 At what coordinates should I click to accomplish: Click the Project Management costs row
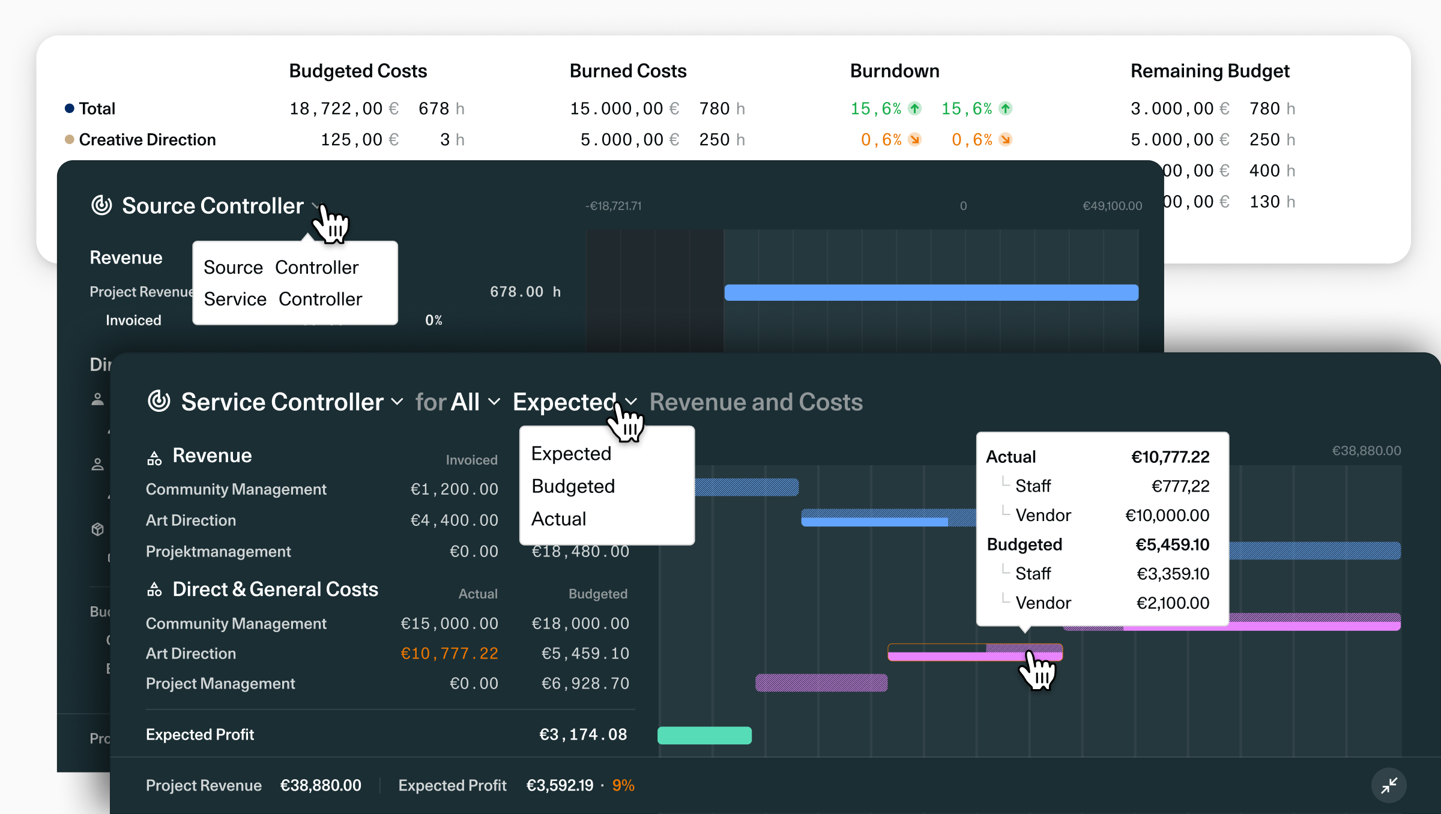387,684
